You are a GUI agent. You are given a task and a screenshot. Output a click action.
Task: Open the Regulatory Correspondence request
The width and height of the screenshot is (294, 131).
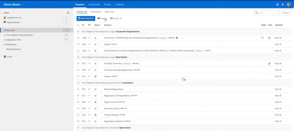point(117,96)
